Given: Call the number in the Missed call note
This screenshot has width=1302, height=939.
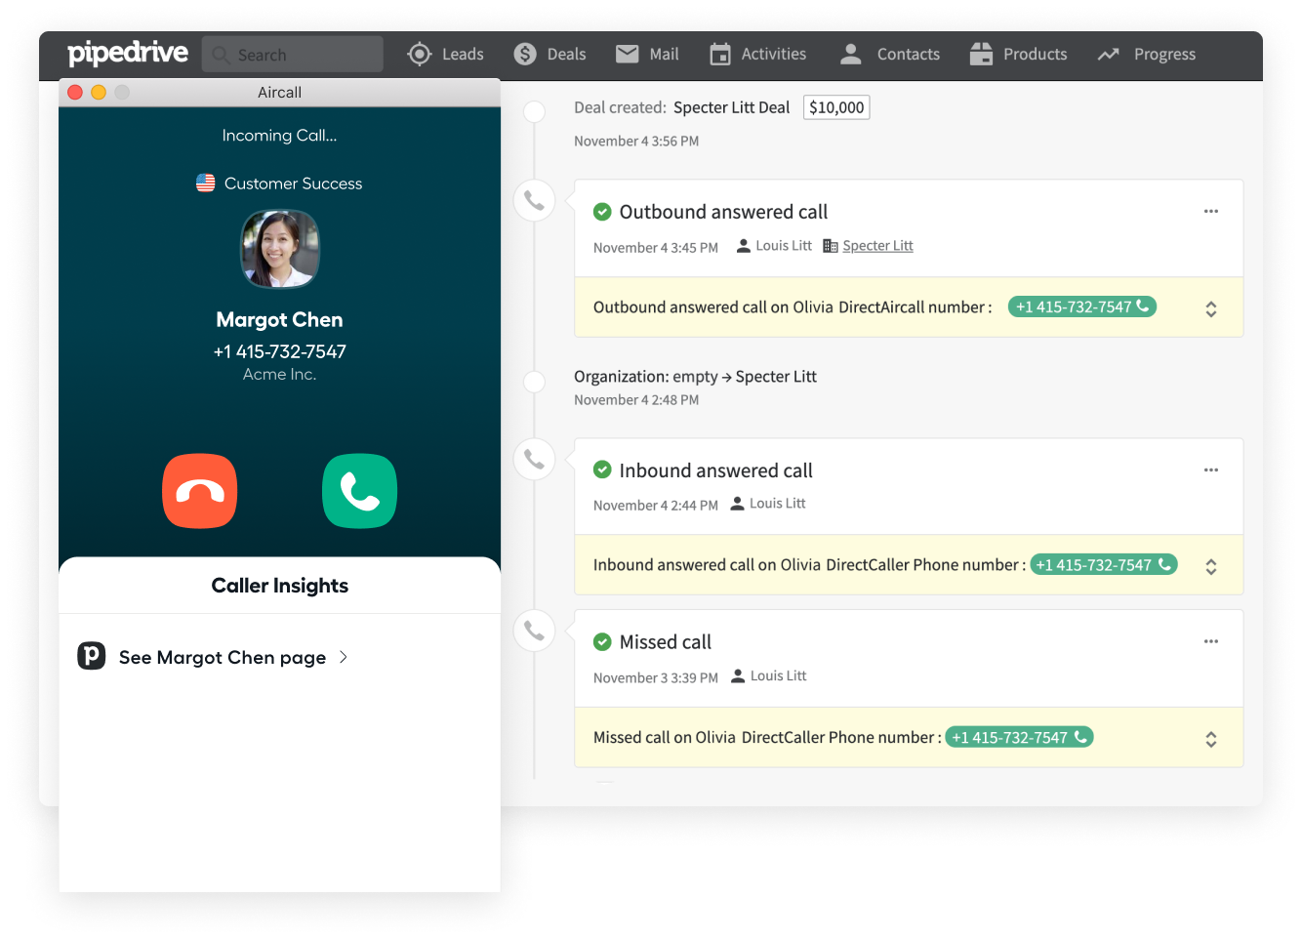Looking at the screenshot, I should click(1019, 737).
